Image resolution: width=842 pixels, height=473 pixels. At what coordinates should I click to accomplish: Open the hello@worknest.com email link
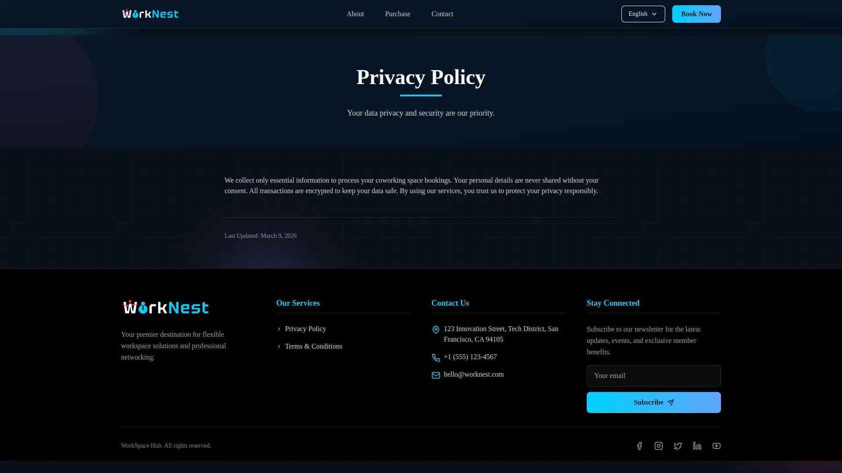point(474,374)
